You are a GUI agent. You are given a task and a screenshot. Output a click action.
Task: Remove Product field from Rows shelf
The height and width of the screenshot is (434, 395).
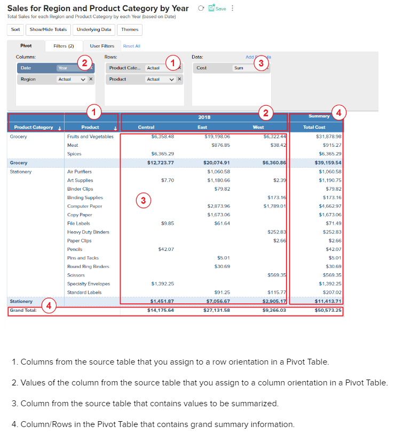click(x=179, y=79)
